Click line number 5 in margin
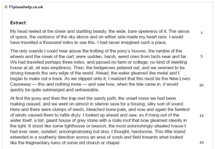Image resolution: width=215 pixels, height=149 pixels. point(202,56)
